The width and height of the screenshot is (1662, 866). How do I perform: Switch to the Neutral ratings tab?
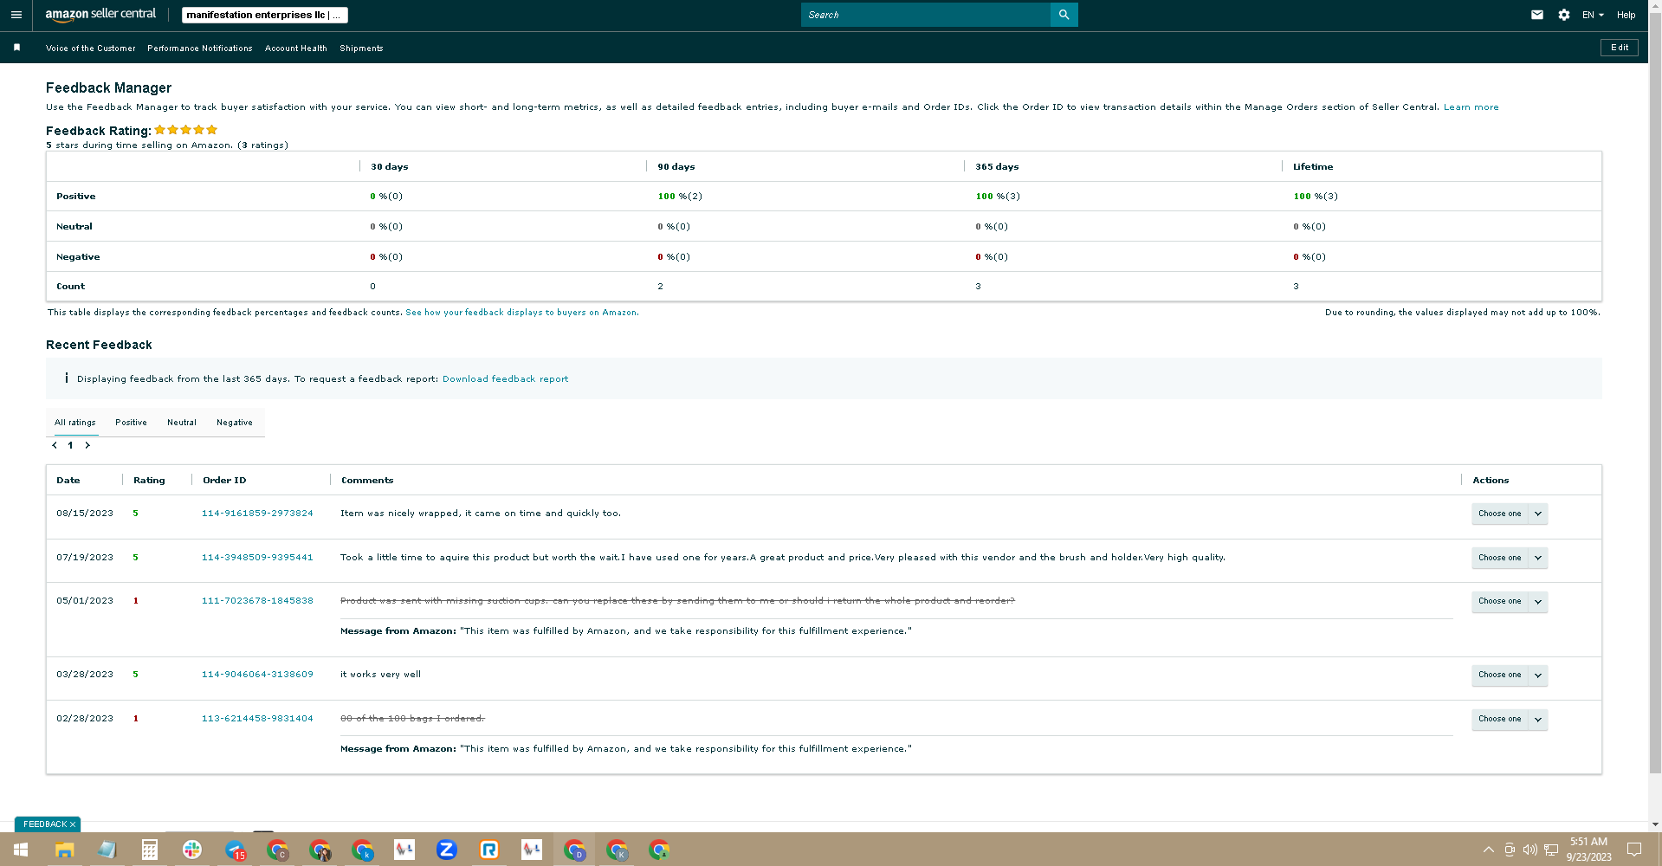[182, 423]
